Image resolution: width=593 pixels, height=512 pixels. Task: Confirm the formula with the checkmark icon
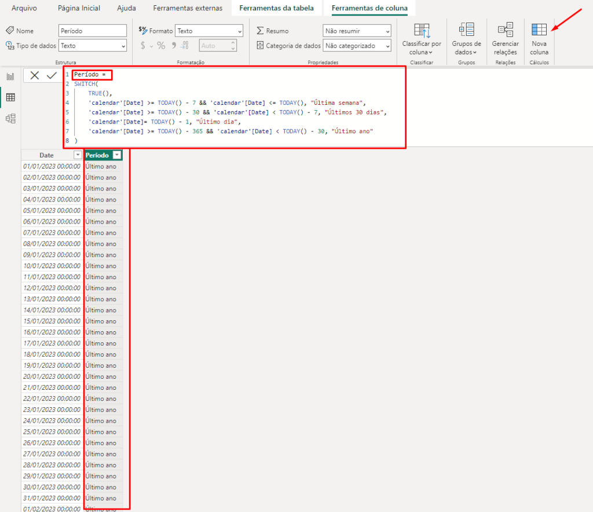[x=52, y=75]
